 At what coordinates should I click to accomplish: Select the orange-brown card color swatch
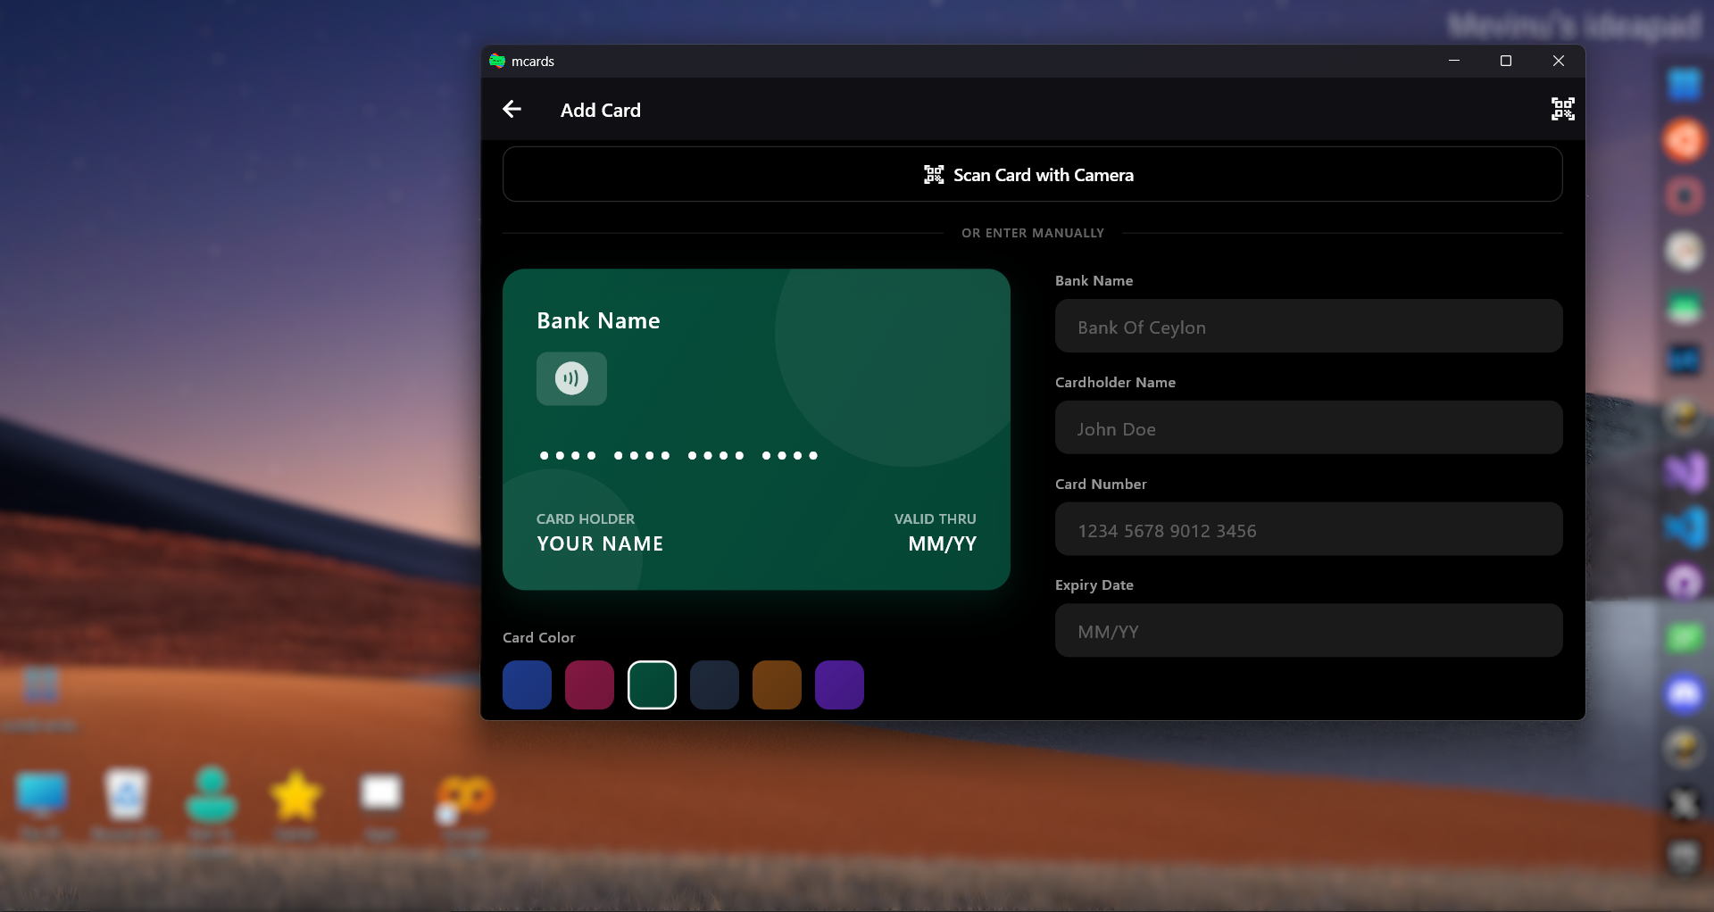[777, 684]
